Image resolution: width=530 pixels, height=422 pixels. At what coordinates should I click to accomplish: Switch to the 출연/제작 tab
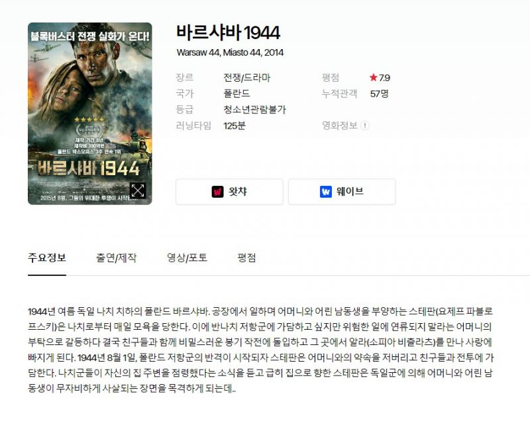click(117, 258)
